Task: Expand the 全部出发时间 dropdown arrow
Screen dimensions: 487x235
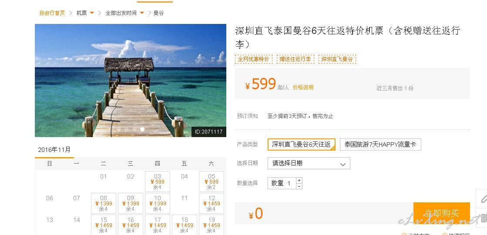Action: tap(141, 13)
